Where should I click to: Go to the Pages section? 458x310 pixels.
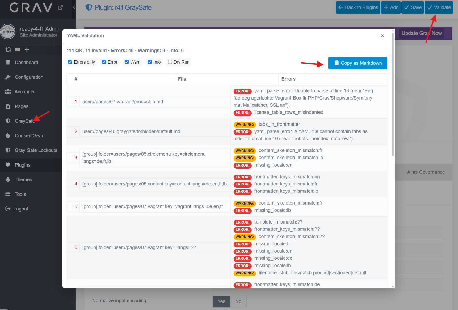(21, 106)
